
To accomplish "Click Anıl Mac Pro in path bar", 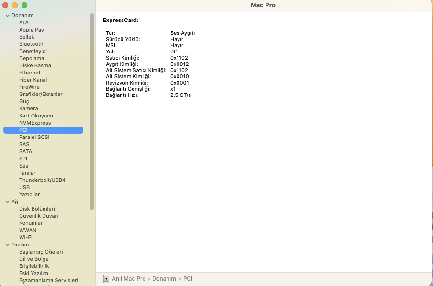I will tap(129, 278).
